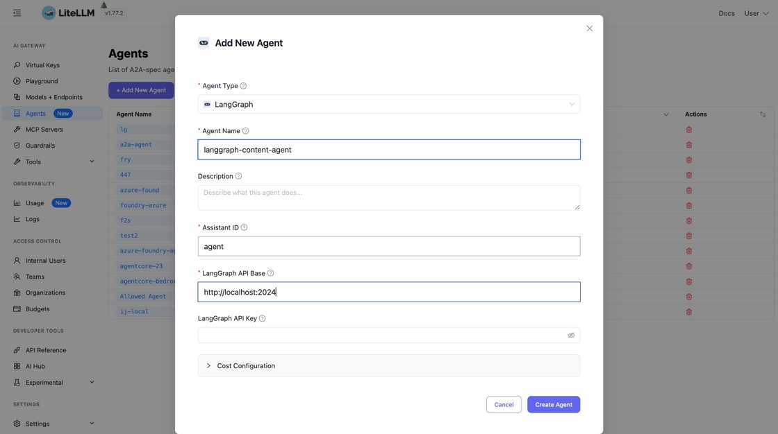The height and width of the screenshot is (434, 778).
Task: Delete the fry agent with trash icon
Action: pos(688,160)
